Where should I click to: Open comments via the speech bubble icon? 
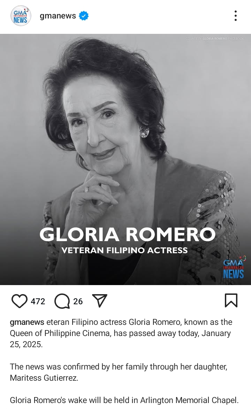coord(62,301)
